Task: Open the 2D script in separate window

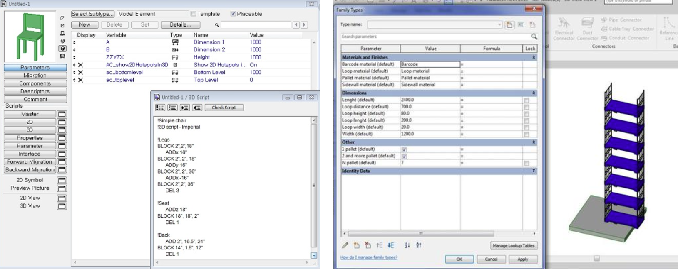Action: click(62, 122)
